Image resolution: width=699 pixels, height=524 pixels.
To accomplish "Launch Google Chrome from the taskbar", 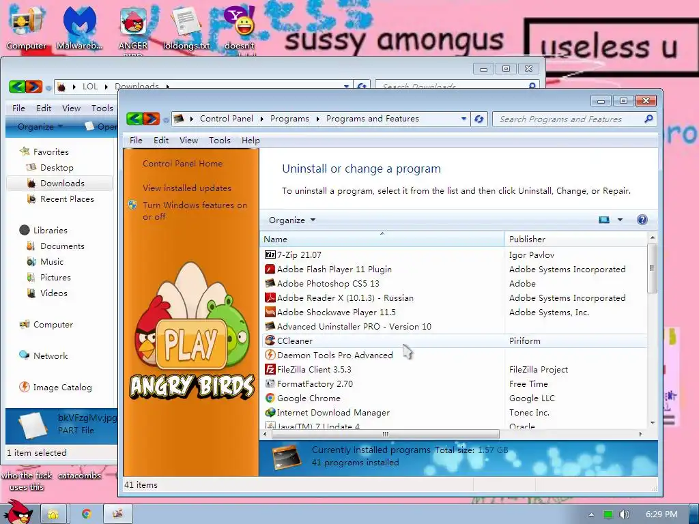I will coord(87,514).
